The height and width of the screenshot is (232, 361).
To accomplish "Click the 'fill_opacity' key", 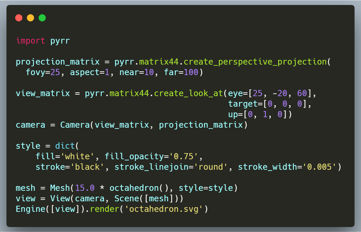I will 134,157.
